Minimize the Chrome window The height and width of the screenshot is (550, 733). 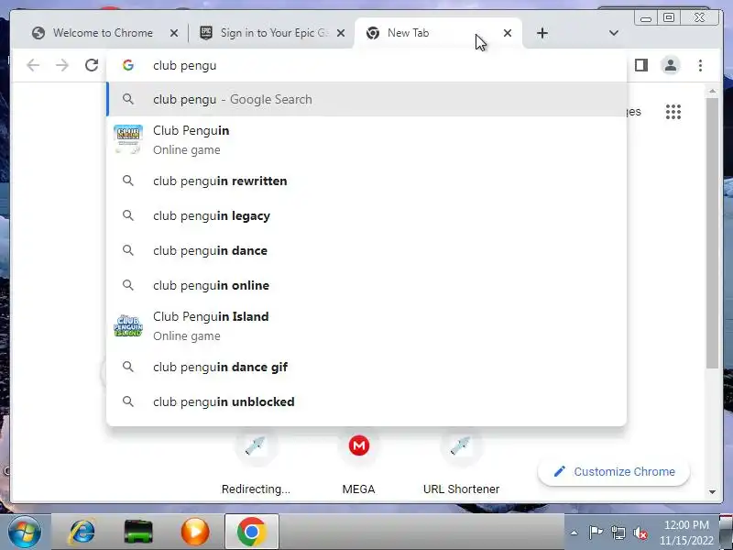(646, 17)
